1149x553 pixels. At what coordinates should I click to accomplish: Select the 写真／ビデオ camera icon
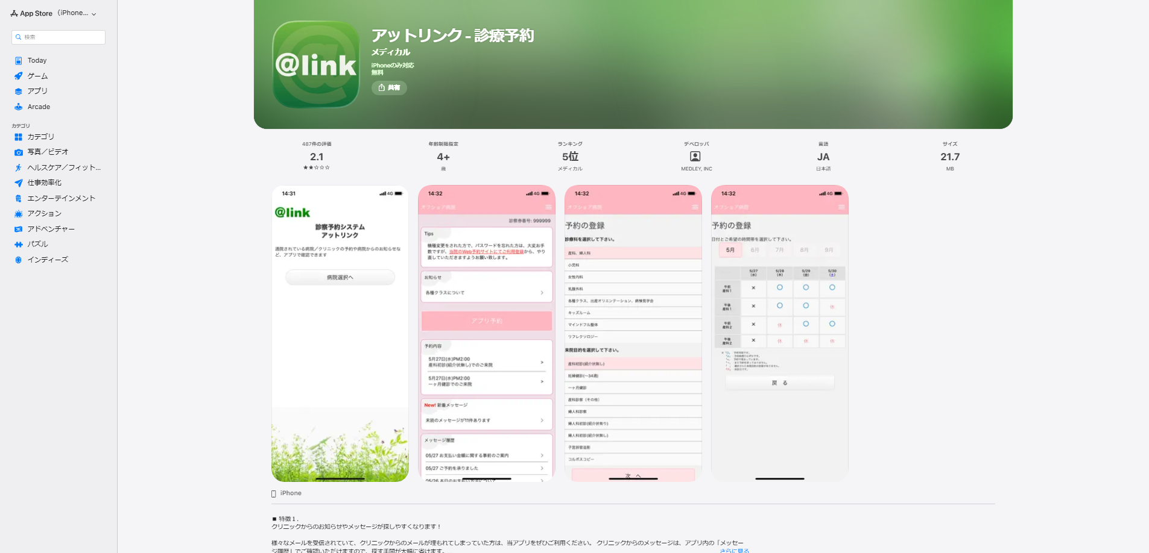coord(19,152)
